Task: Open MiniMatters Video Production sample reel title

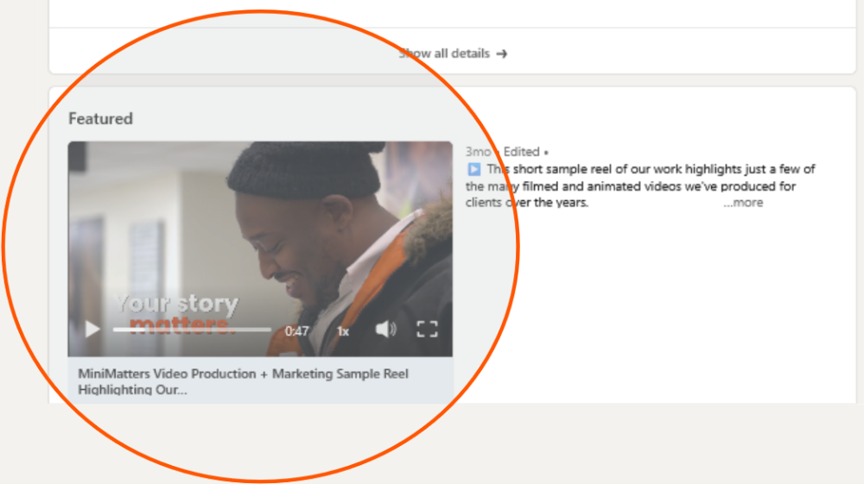Action: point(243,381)
